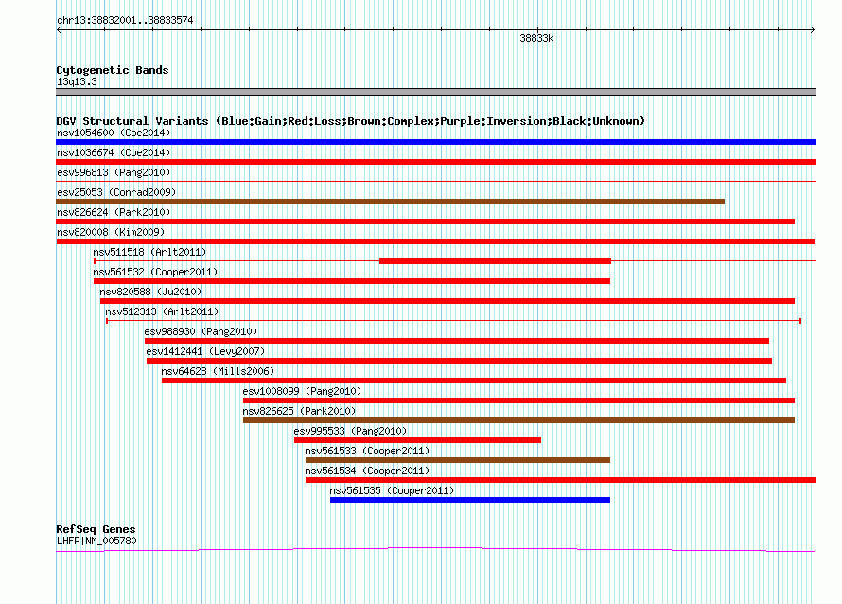842x604 pixels.
Task: Open the esv1008099 (Pang2010) label
Action: [302, 391]
